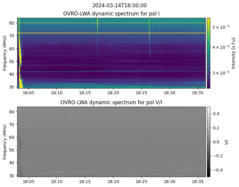Viewport: 239px width, 187px height.
Task: Click the 18:10 time tick under the top plot
Action: click(x=57, y=93)
